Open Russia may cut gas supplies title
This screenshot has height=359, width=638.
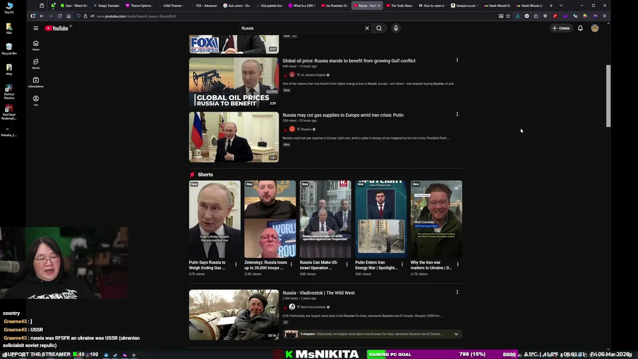tap(343, 115)
